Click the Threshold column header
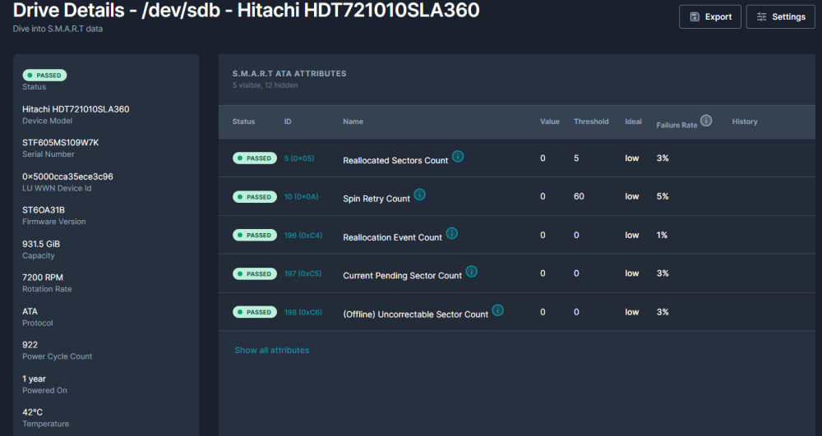822x436 pixels. [x=591, y=122]
